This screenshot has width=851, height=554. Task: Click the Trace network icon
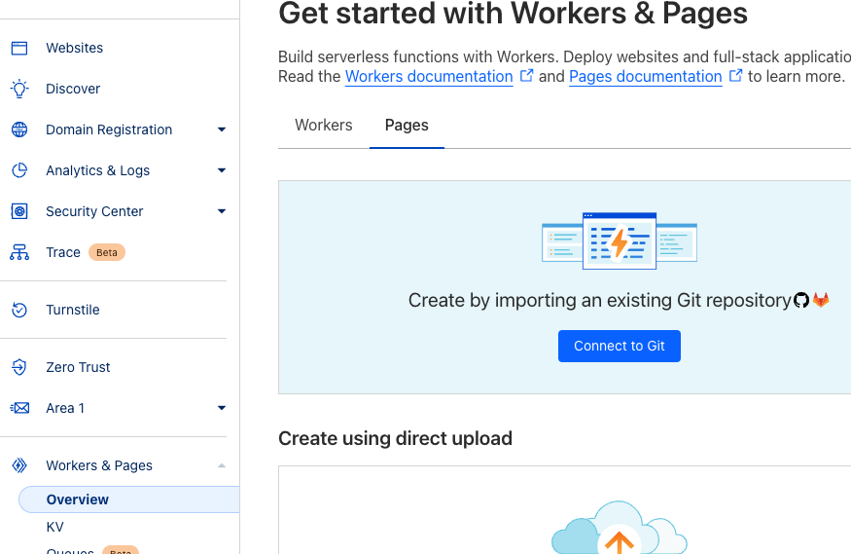[19, 252]
